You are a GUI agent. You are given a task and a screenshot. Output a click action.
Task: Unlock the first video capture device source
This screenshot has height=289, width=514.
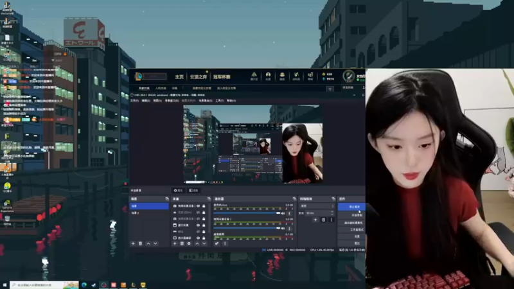click(x=204, y=206)
